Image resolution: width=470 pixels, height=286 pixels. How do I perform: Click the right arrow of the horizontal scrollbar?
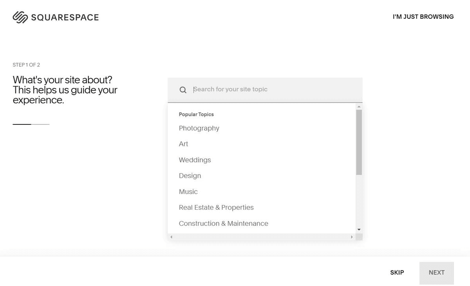(351, 237)
